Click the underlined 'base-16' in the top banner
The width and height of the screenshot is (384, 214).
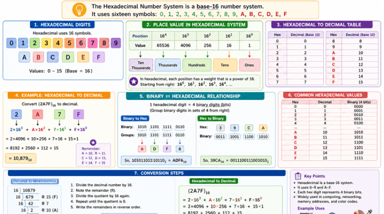tap(207, 6)
